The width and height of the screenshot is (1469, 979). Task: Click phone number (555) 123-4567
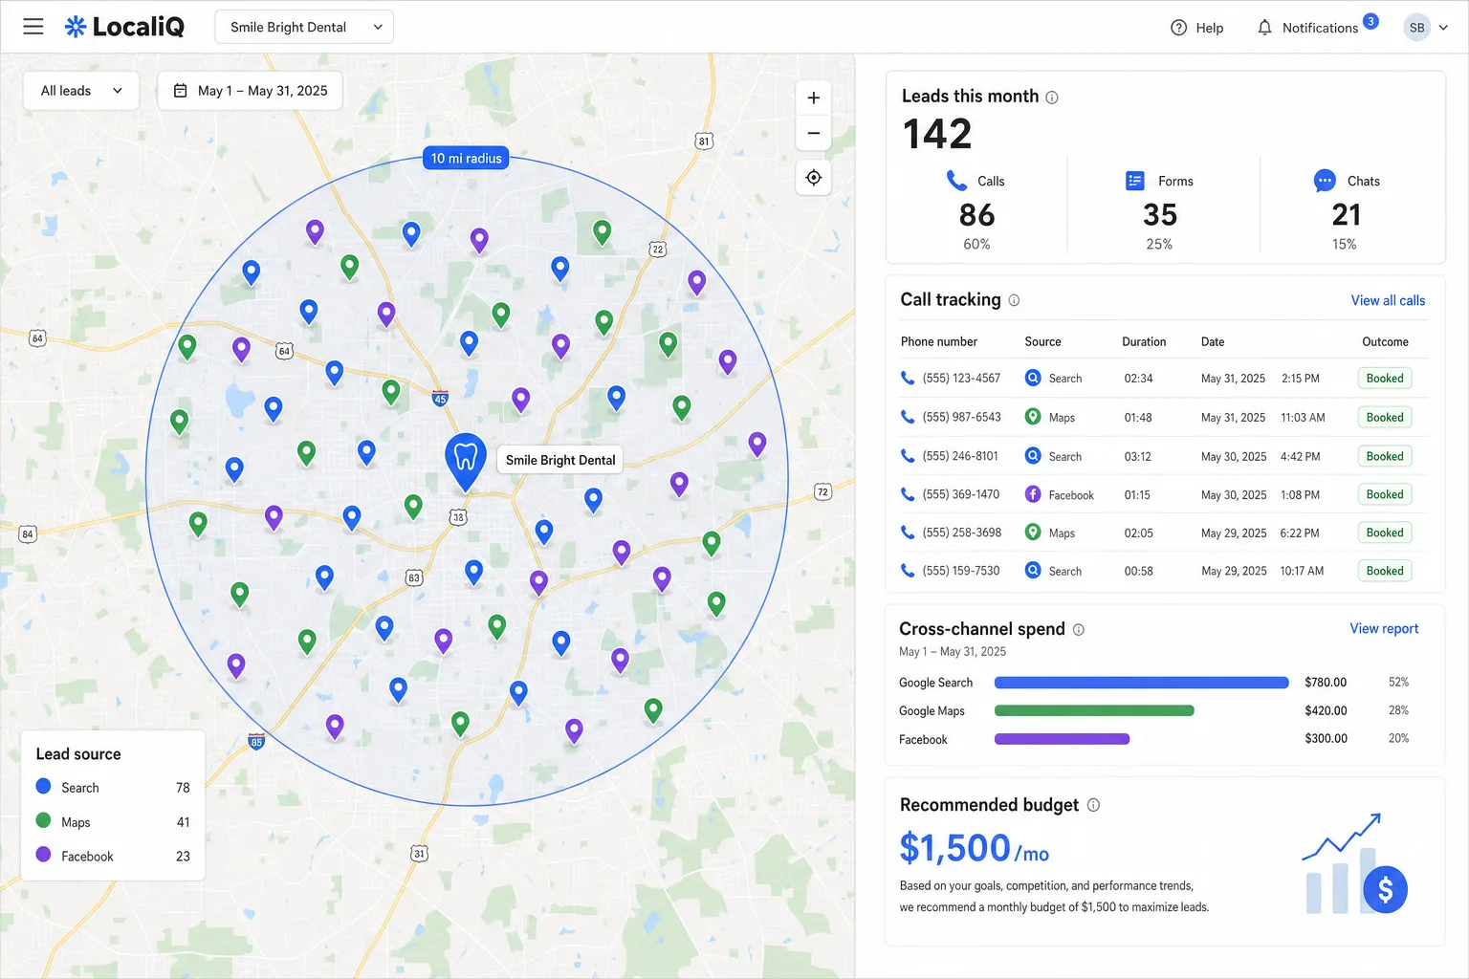(961, 379)
